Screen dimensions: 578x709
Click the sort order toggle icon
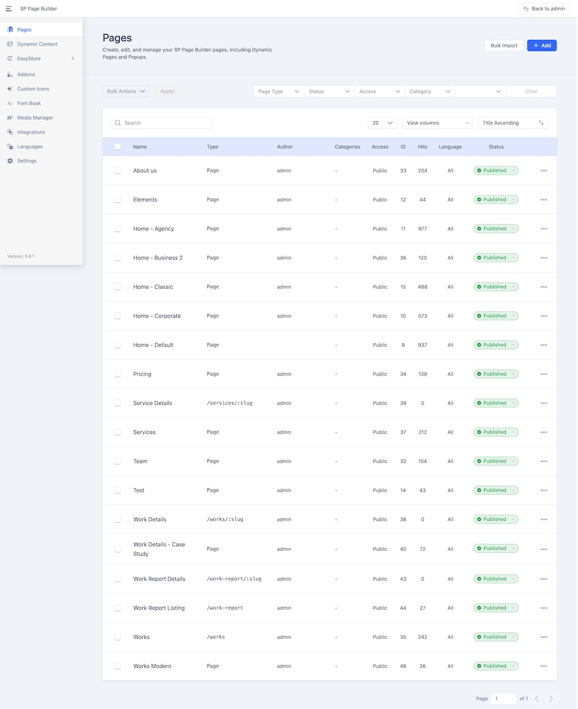point(541,123)
